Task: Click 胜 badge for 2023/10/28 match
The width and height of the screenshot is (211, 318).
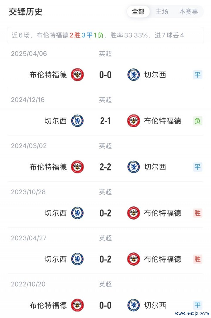Action: 198,213
